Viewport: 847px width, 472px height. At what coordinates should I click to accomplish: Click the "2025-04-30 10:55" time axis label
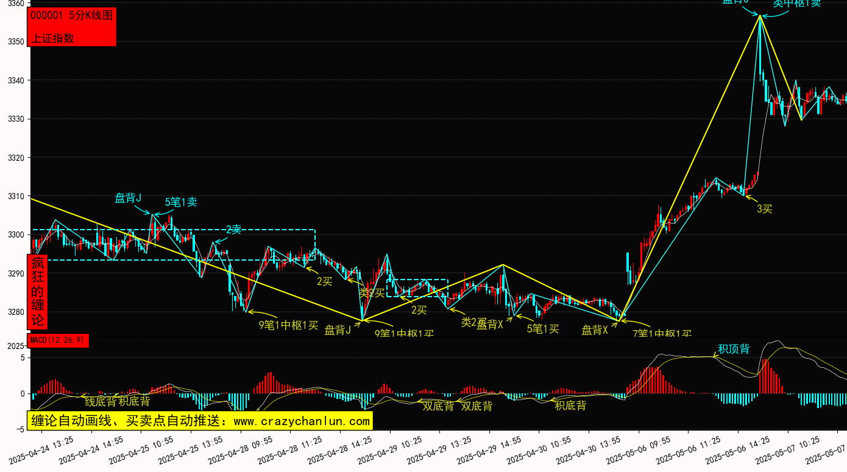pos(539,449)
